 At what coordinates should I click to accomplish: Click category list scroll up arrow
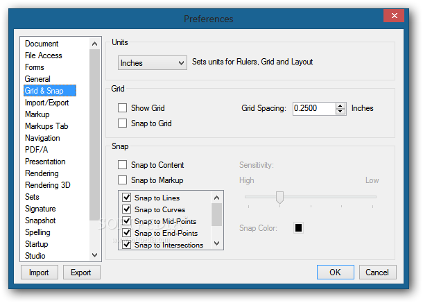[x=94, y=44]
